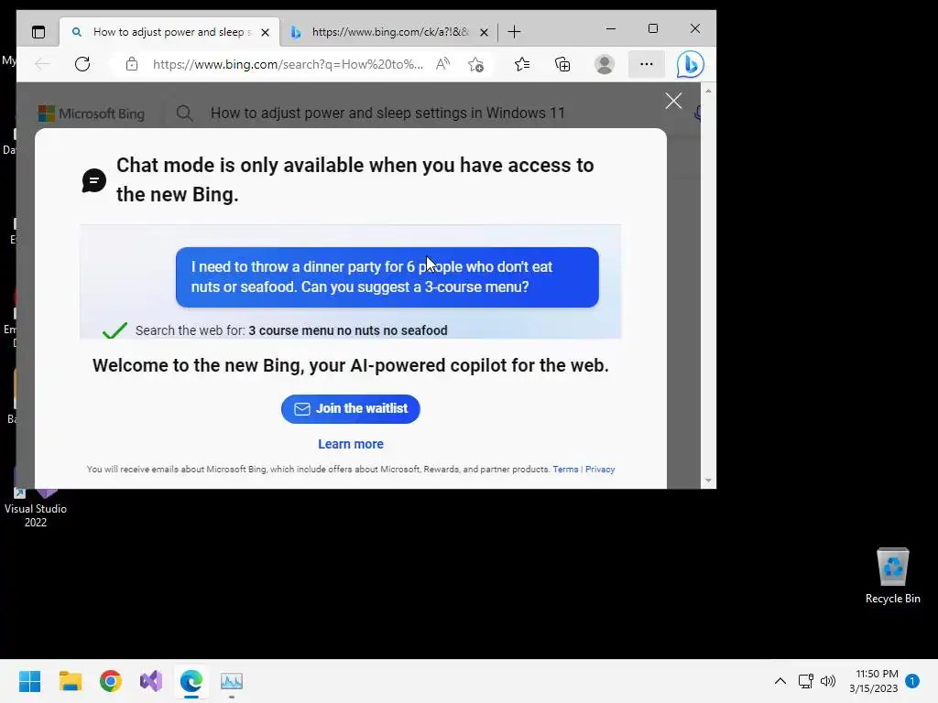Viewport: 938px width, 703px height.
Task: Open the Bing sidebar Discover icon
Action: [690, 64]
